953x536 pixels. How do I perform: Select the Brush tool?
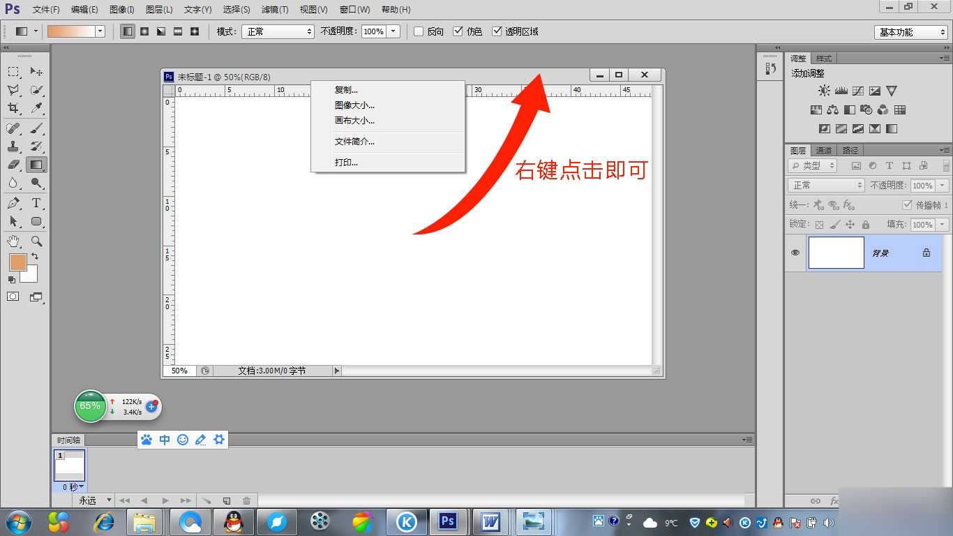pyautogui.click(x=36, y=128)
